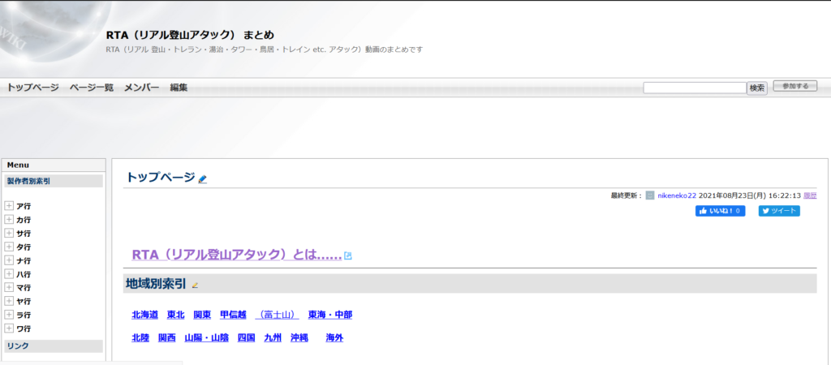Open the 履歴 history link
The width and height of the screenshot is (831, 365).
click(810, 195)
